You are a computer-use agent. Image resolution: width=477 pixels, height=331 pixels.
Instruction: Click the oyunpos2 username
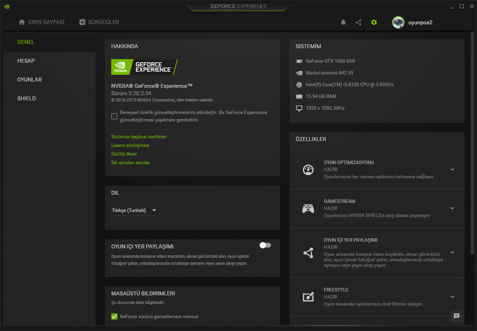pyautogui.click(x=420, y=23)
